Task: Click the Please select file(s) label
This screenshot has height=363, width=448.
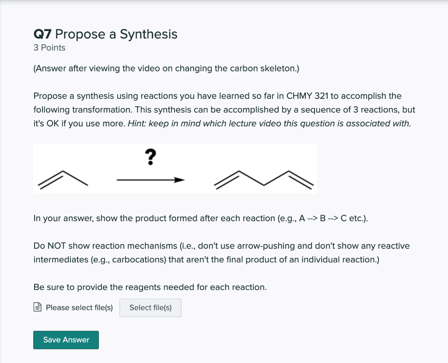Action: [79, 307]
